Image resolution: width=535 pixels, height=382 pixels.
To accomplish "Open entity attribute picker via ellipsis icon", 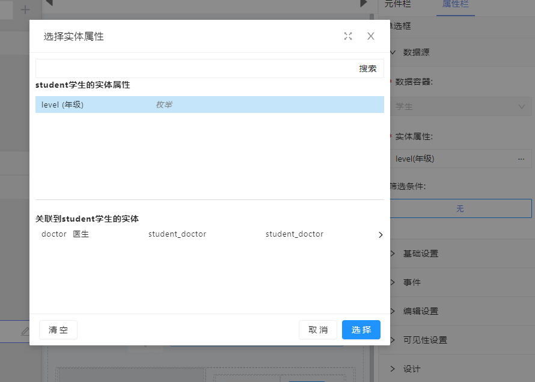I will pos(521,159).
